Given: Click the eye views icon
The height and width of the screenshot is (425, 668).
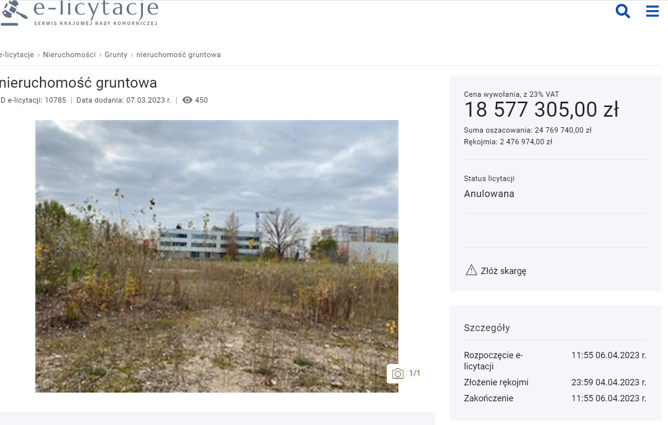Looking at the screenshot, I should [x=187, y=100].
